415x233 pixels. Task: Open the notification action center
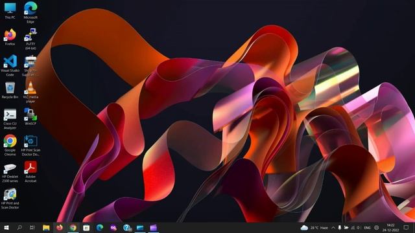(407, 227)
